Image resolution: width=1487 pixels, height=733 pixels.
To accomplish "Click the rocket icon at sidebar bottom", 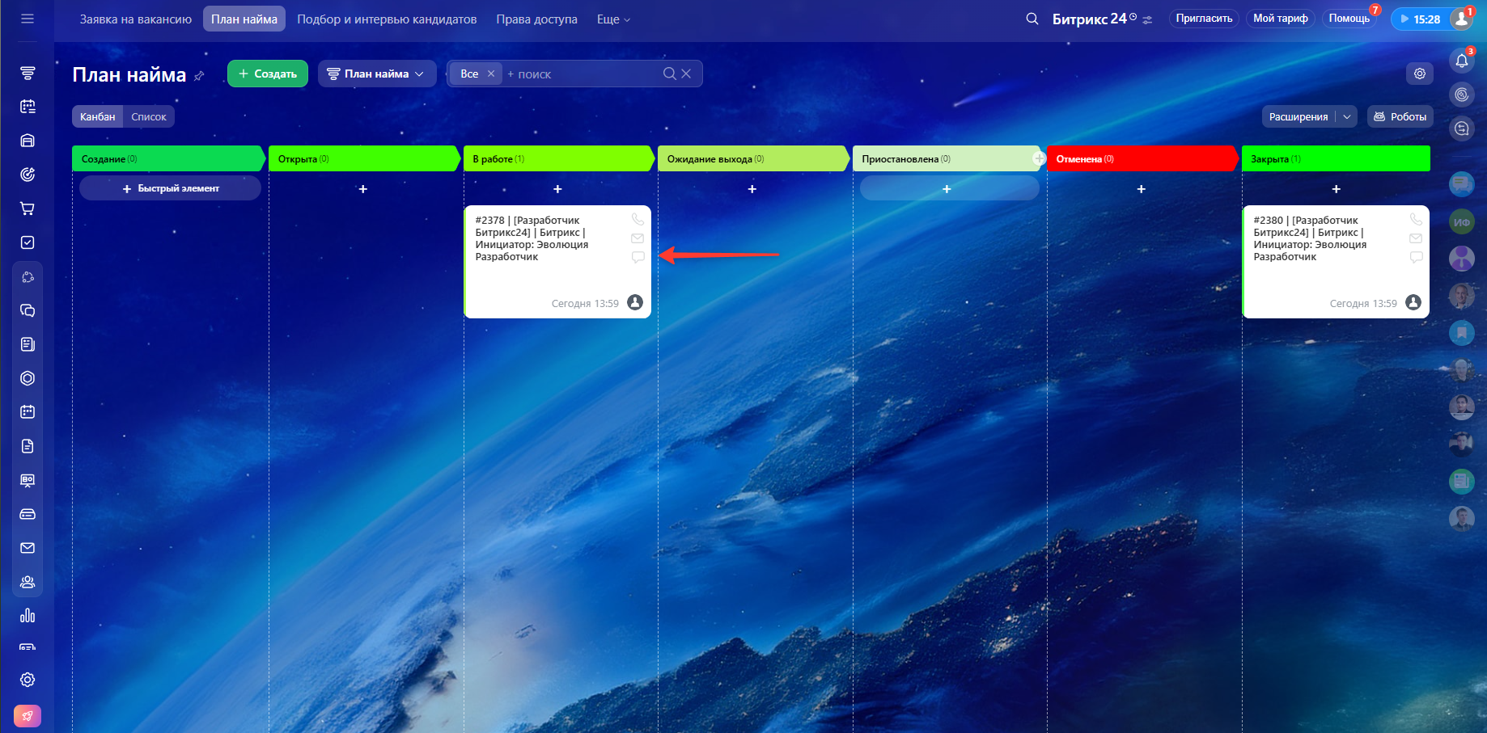I will [28, 716].
